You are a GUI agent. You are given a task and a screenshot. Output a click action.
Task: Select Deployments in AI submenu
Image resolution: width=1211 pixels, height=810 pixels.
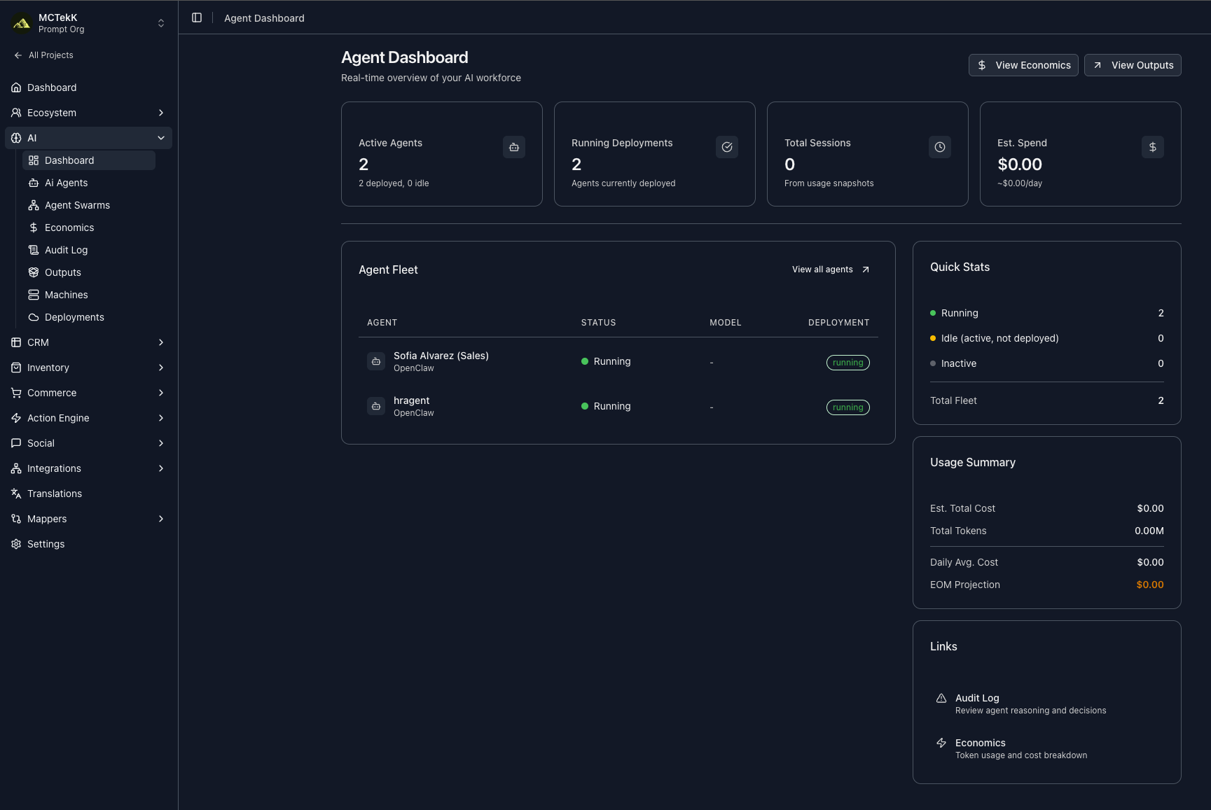tap(74, 317)
